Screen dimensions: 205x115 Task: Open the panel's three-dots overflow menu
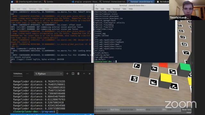click(x=27, y=74)
